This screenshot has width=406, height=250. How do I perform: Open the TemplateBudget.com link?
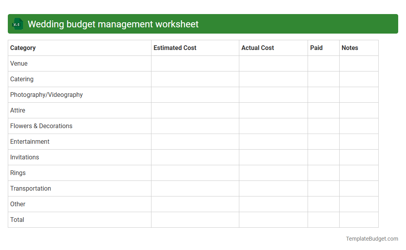tap(372, 238)
